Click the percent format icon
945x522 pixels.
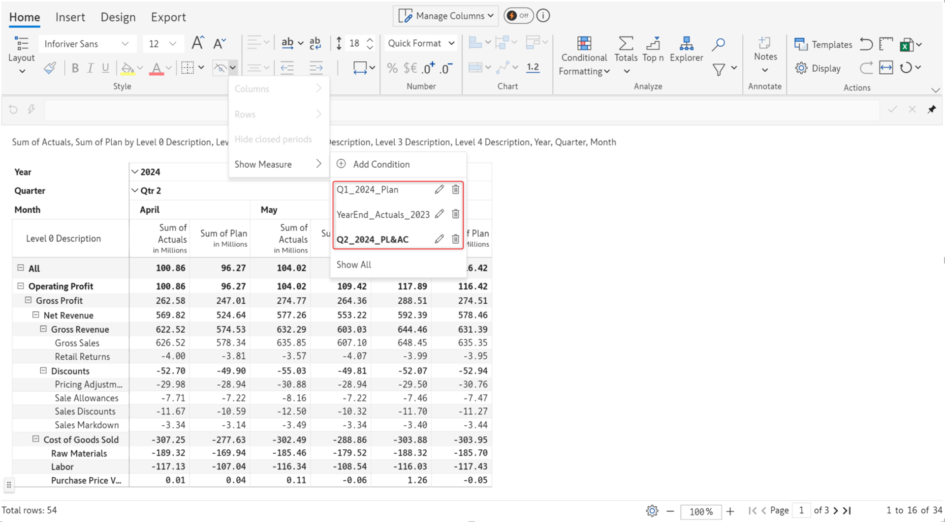click(x=392, y=68)
